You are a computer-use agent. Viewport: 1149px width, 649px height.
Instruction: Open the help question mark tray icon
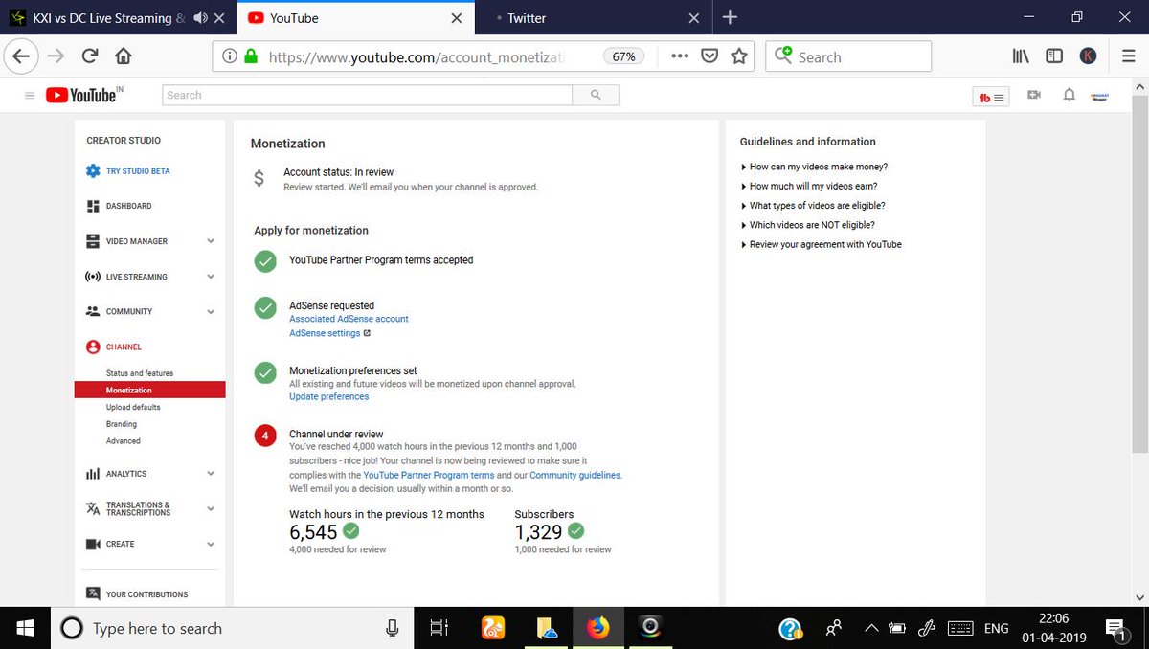tap(790, 628)
